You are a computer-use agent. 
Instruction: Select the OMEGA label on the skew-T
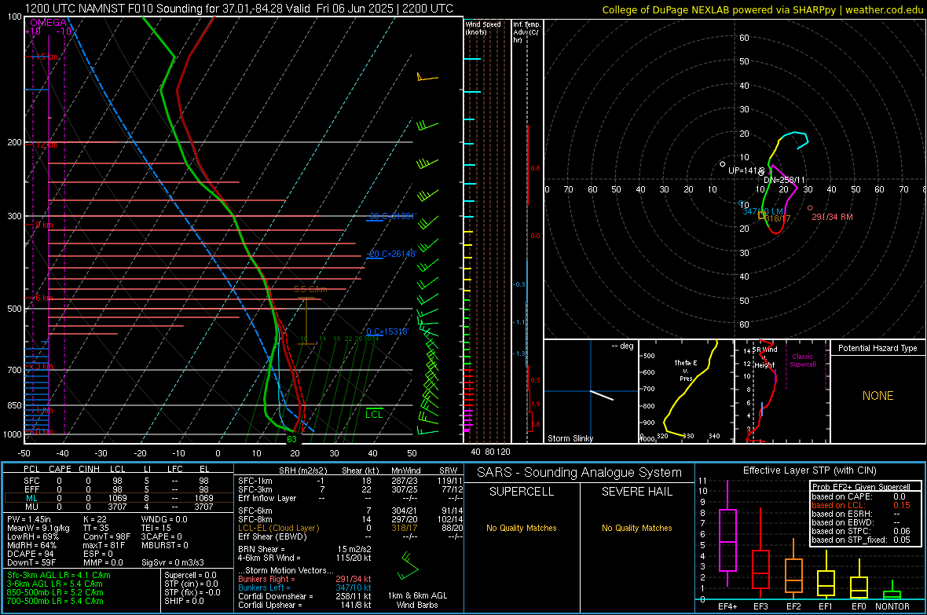49,23
